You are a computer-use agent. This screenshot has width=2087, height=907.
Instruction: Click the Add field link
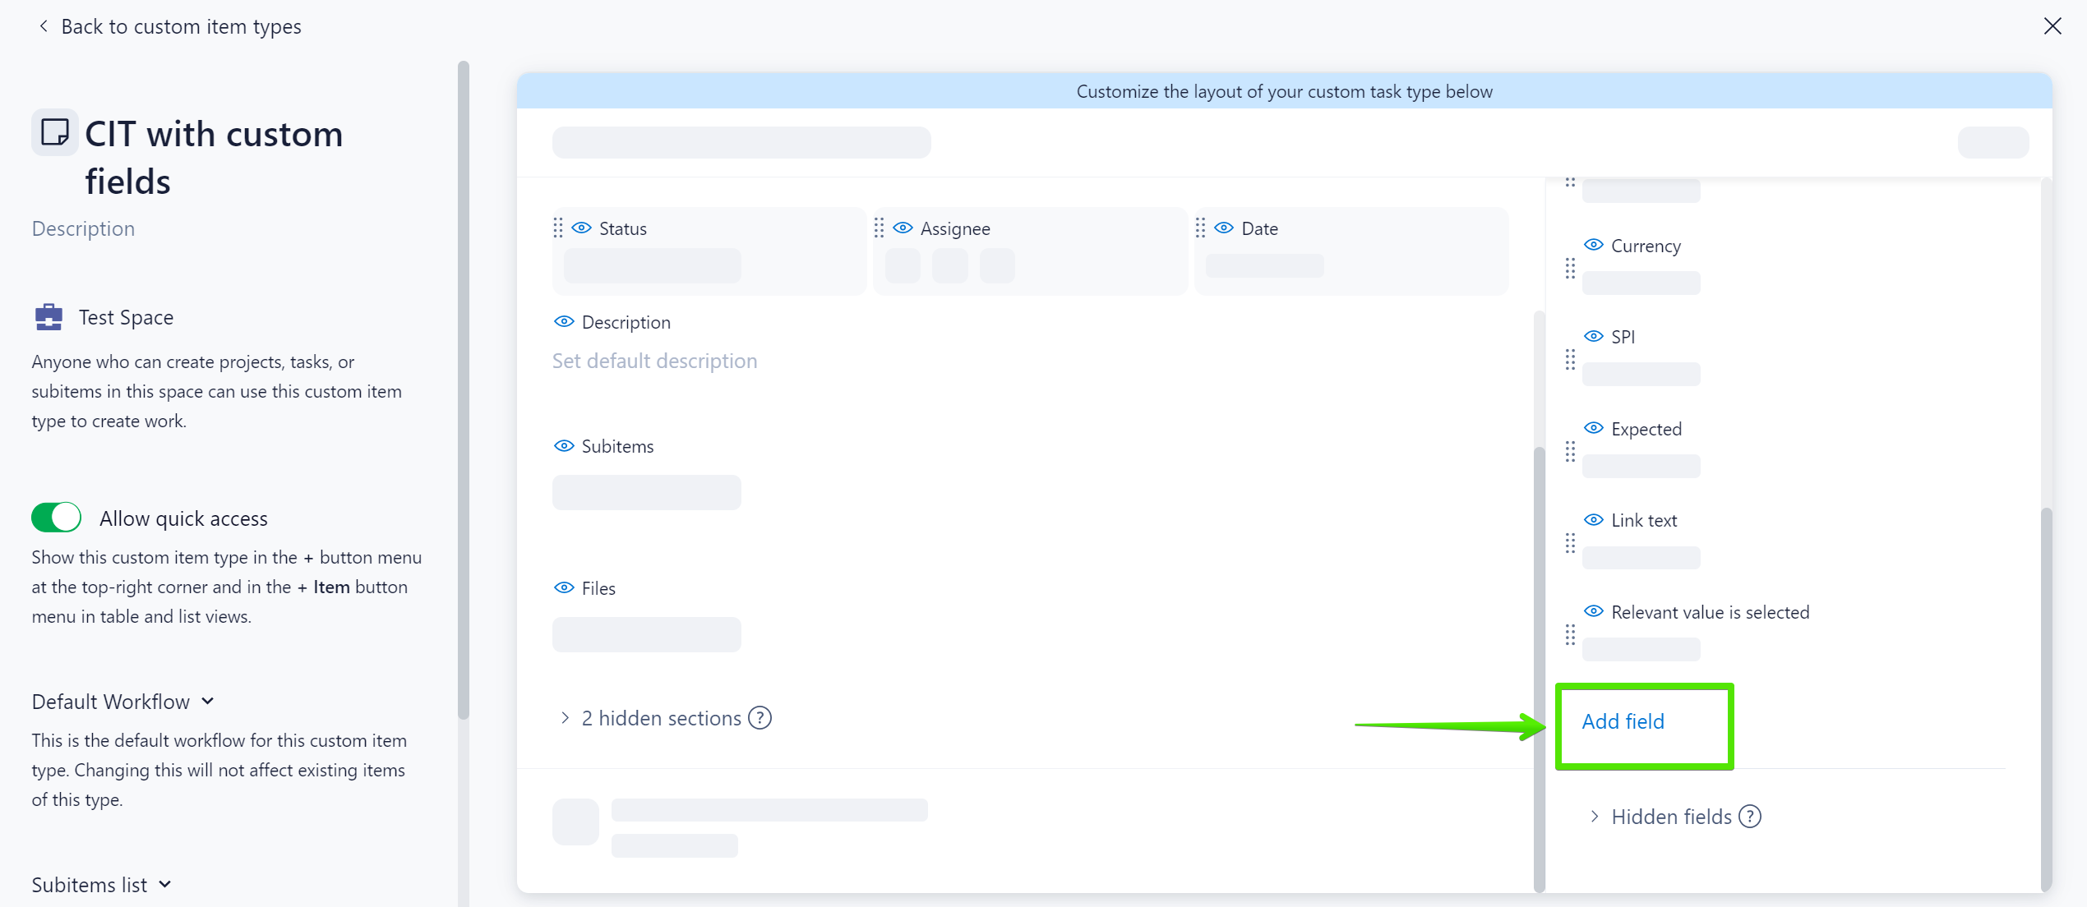pyautogui.click(x=1623, y=721)
